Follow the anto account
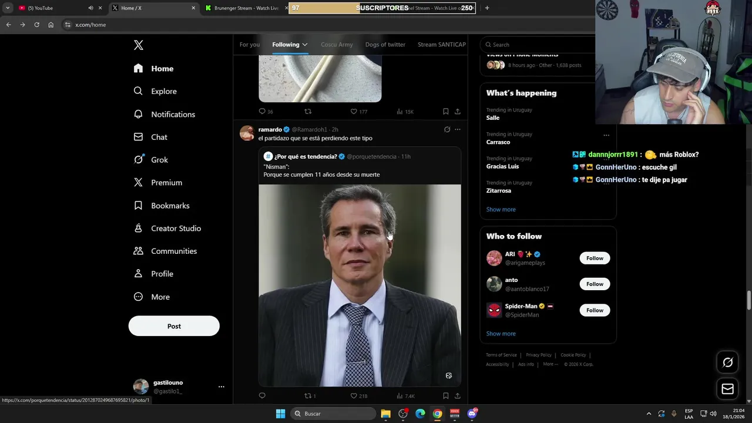Screen dimensions: 752x423 click(595, 284)
